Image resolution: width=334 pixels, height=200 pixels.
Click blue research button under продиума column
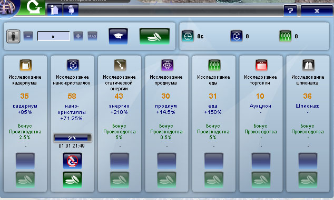(x=167, y=161)
